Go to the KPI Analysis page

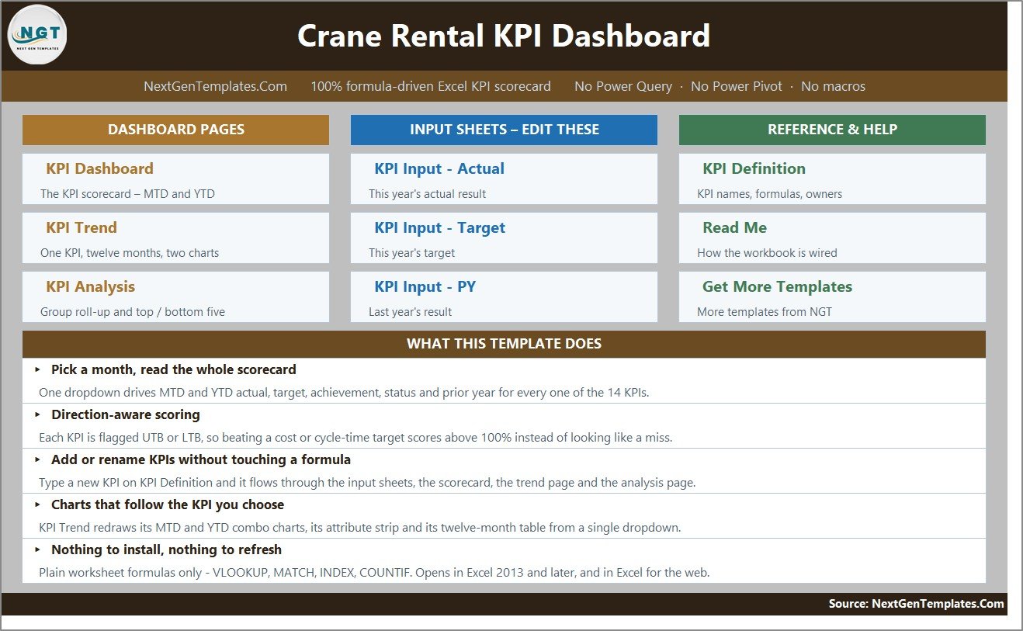[90, 286]
